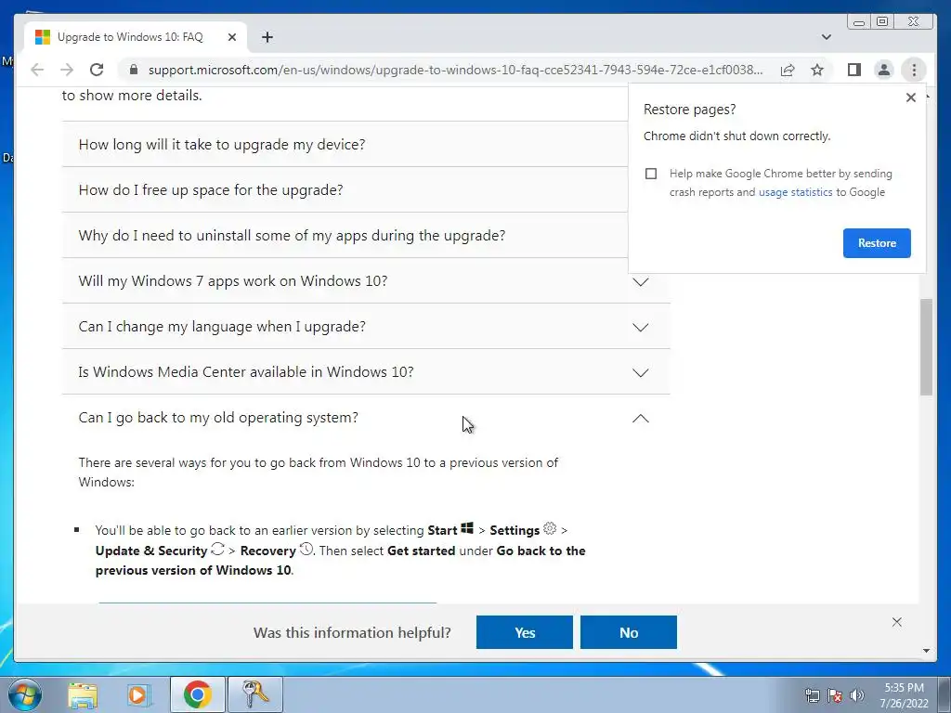Click the Settings gear icon in article text
This screenshot has width=951, height=713.
pos(550,528)
